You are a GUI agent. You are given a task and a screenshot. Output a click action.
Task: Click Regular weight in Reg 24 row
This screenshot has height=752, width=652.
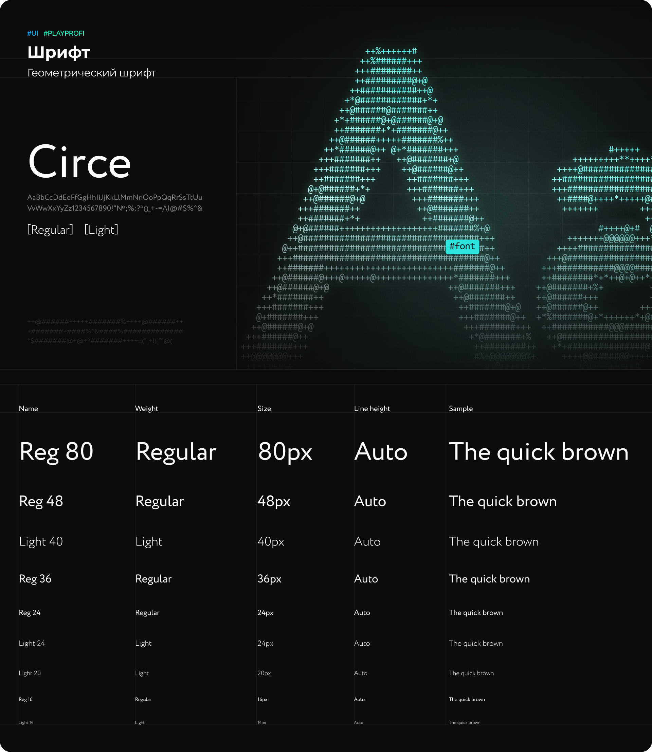147,613
